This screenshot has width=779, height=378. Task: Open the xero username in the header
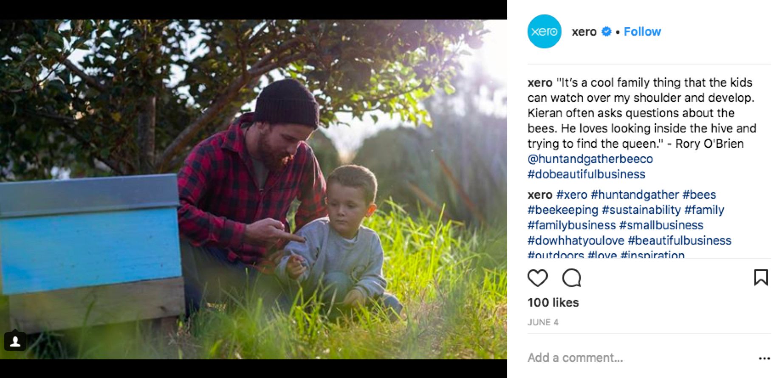click(584, 31)
